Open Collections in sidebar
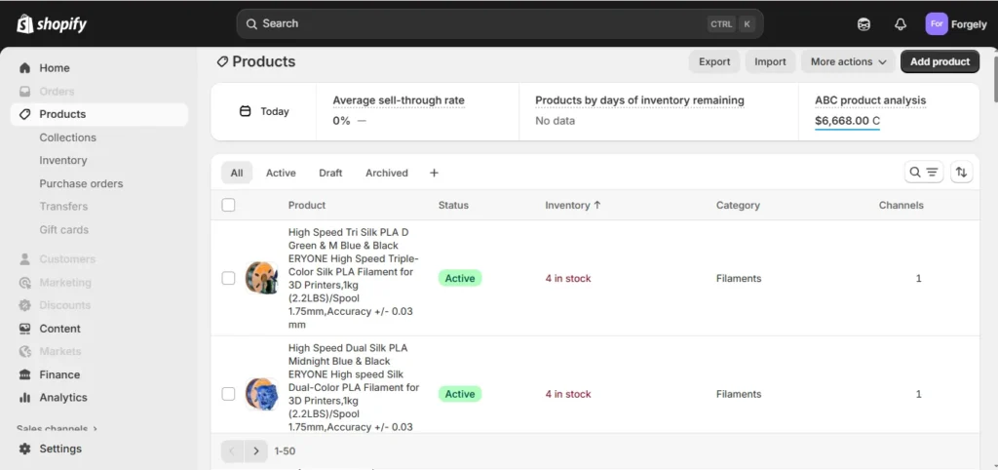The width and height of the screenshot is (998, 470). point(67,137)
